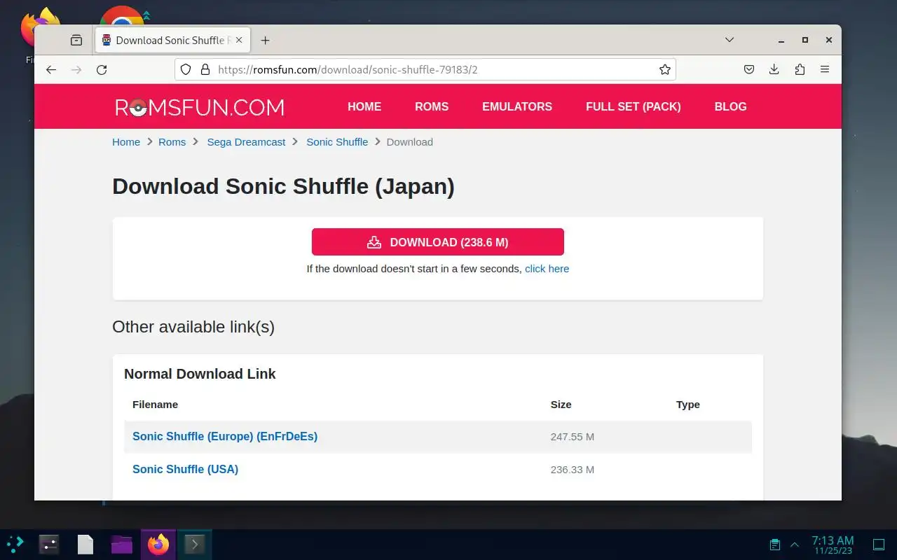
Task: Click the 'click here' download link
Action: [x=547, y=269]
